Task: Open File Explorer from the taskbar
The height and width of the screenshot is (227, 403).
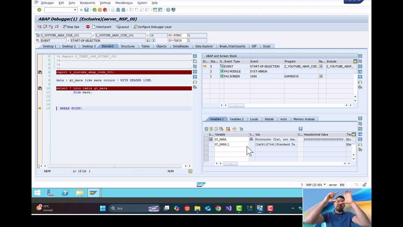Action: 197,208
